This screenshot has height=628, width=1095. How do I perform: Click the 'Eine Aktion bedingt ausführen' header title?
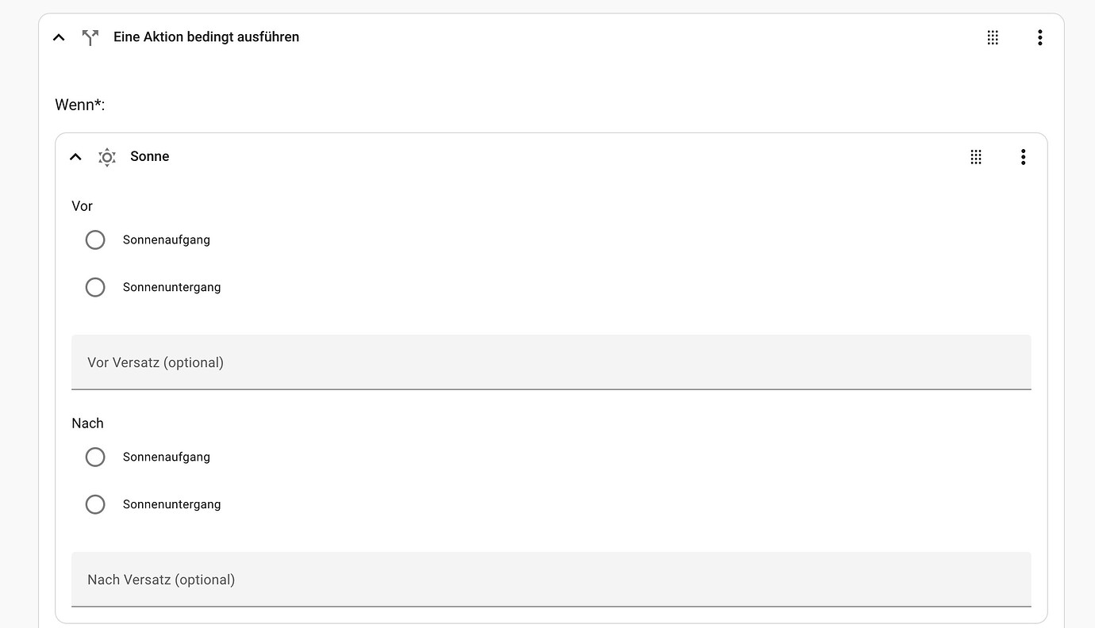click(206, 37)
